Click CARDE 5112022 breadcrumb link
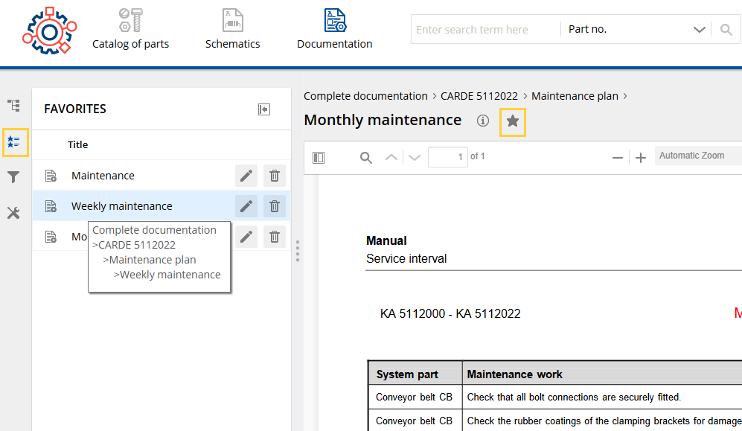The width and height of the screenshot is (742, 431). (479, 96)
